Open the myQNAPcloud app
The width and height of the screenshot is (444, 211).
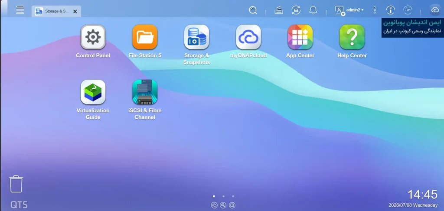click(248, 37)
